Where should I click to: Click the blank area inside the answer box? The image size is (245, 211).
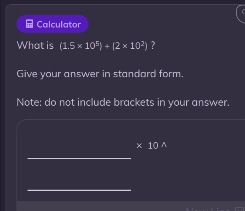tap(192, 172)
